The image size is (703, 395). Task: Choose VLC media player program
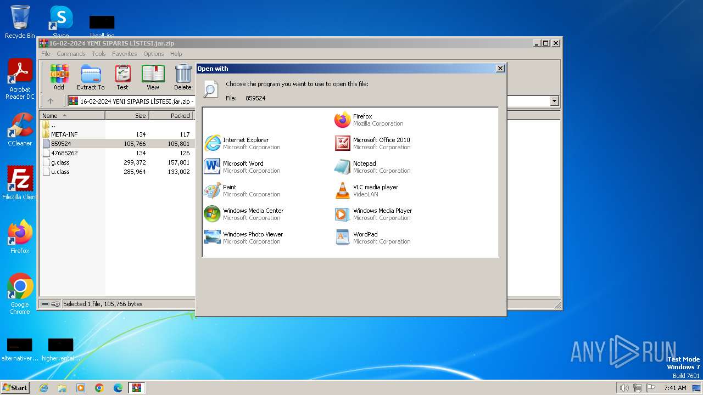(367, 190)
